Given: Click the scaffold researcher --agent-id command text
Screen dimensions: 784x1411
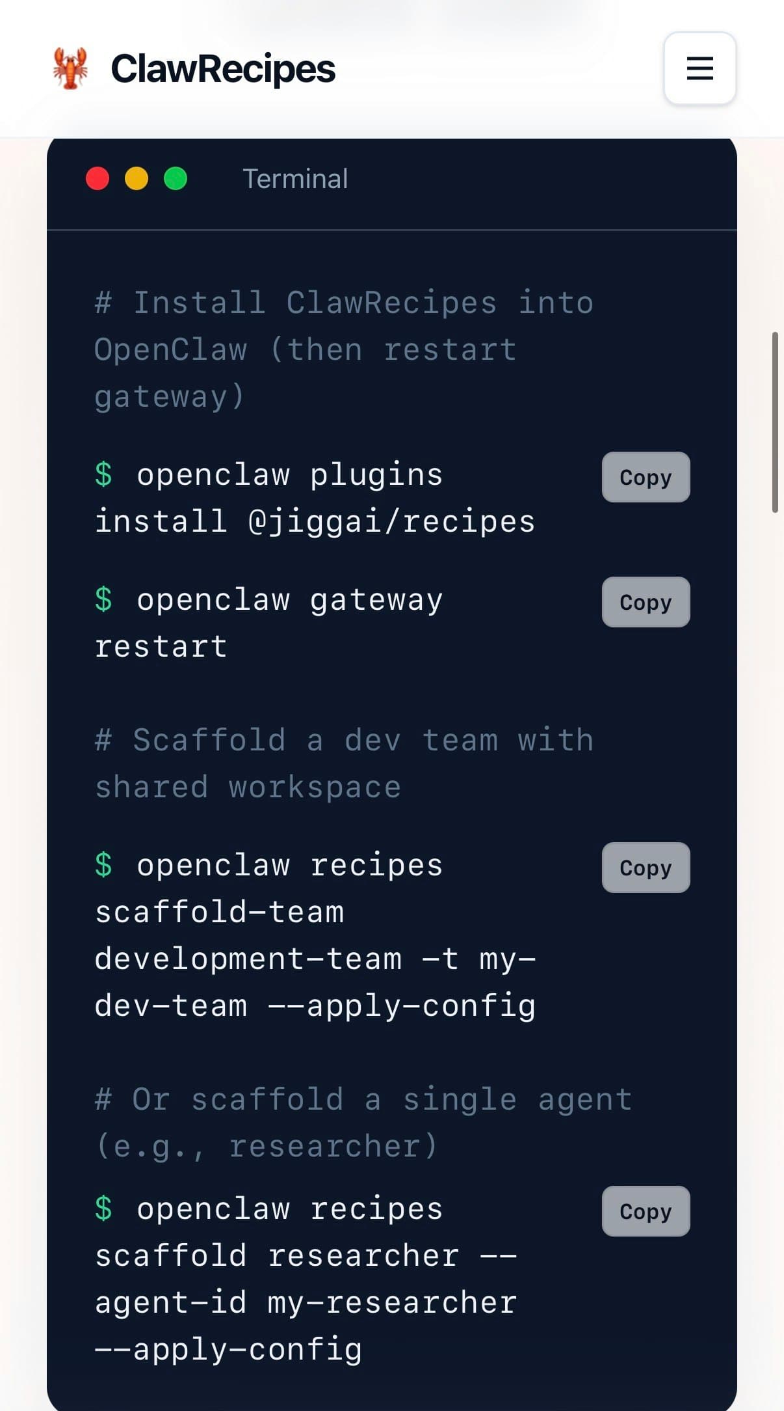Looking at the screenshot, I should click(x=306, y=1280).
